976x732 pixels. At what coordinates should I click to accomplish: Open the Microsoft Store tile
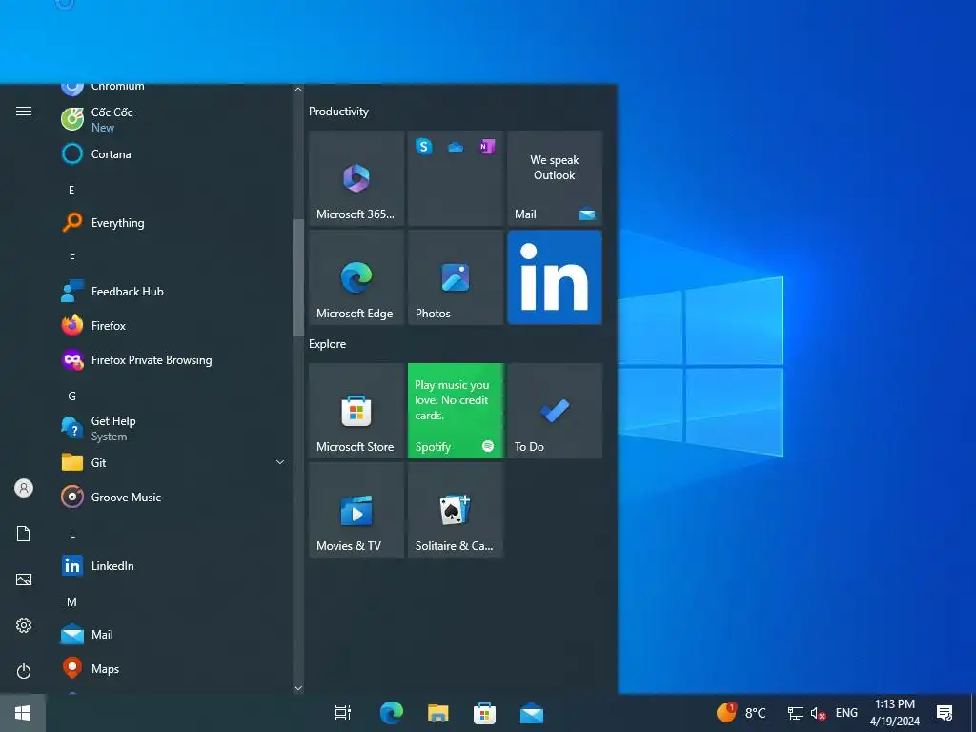coord(356,411)
